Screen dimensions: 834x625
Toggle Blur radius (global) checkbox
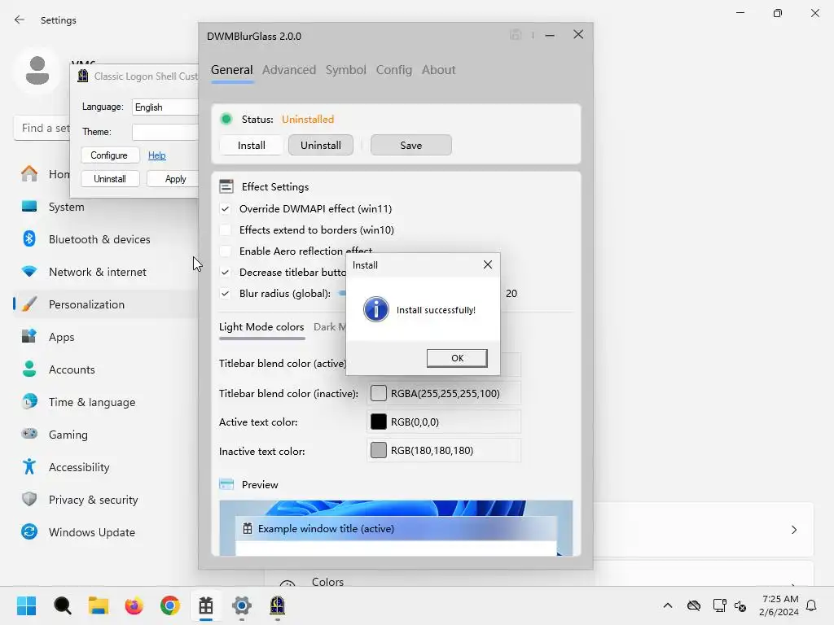pos(226,293)
